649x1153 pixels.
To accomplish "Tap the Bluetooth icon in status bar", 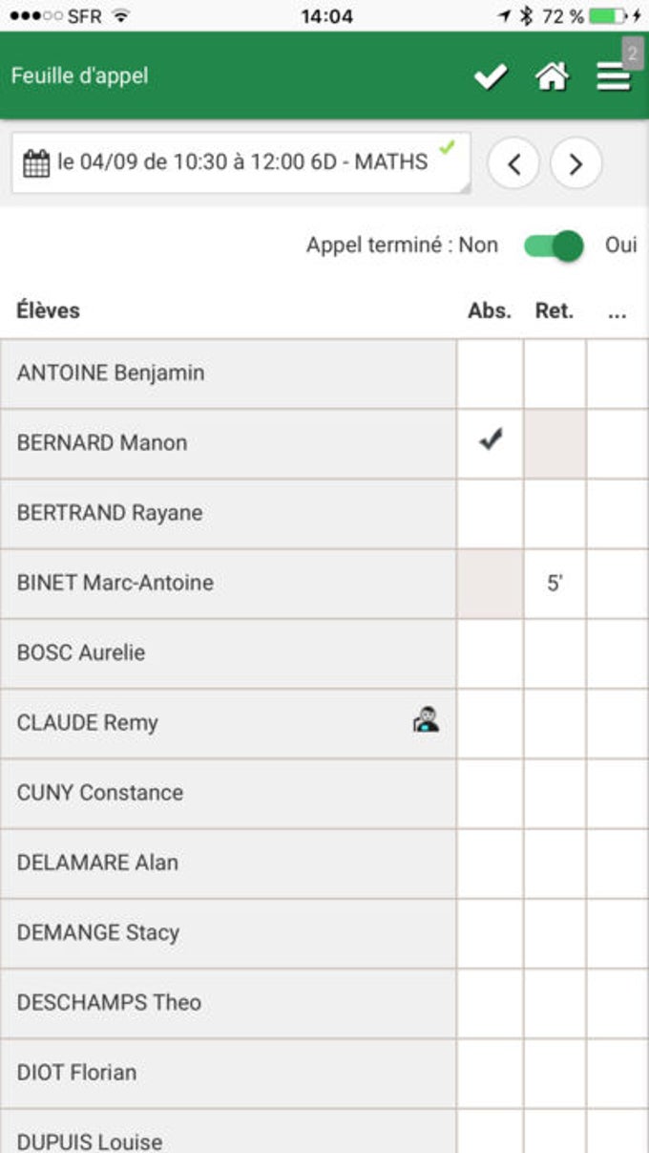I will pos(525,16).
